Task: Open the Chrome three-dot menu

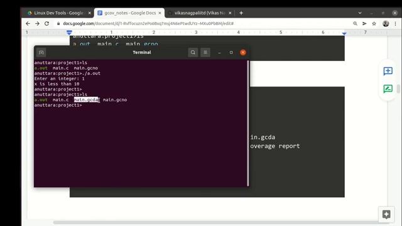Action: tap(395, 23)
